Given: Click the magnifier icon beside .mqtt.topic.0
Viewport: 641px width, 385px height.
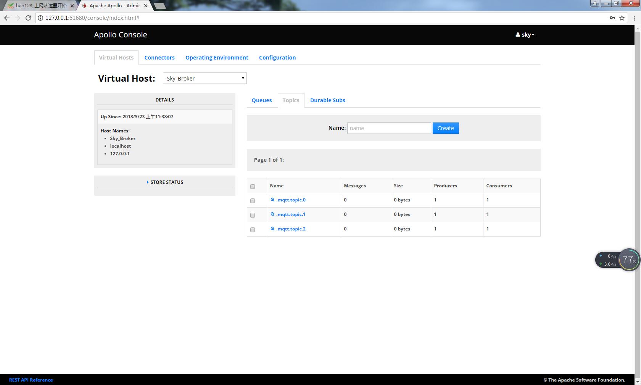Looking at the screenshot, I should click(272, 200).
